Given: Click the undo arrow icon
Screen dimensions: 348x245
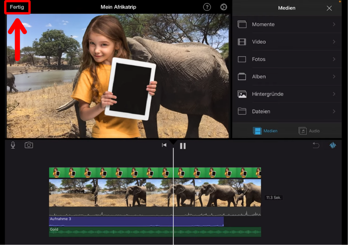Looking at the screenshot, I should point(316,145).
